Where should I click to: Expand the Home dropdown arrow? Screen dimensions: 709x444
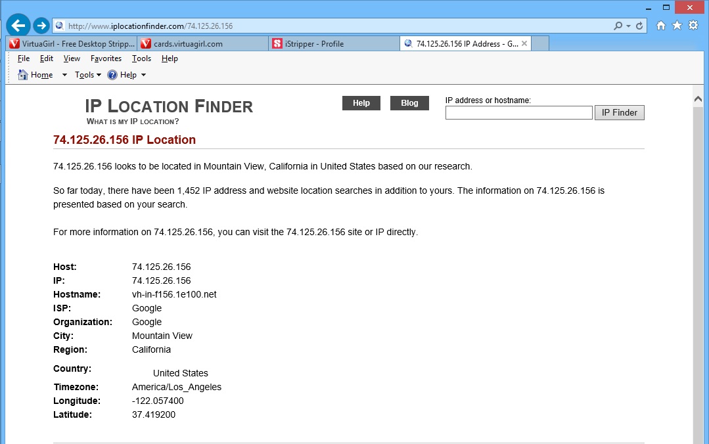coord(64,75)
